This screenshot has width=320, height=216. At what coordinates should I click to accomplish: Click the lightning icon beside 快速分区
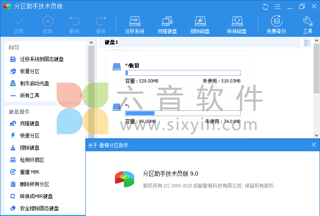click(x=13, y=136)
